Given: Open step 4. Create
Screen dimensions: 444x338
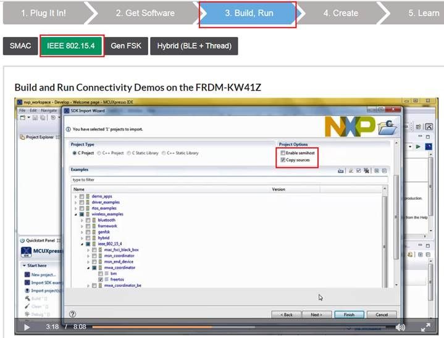Looking at the screenshot, I should (x=341, y=14).
